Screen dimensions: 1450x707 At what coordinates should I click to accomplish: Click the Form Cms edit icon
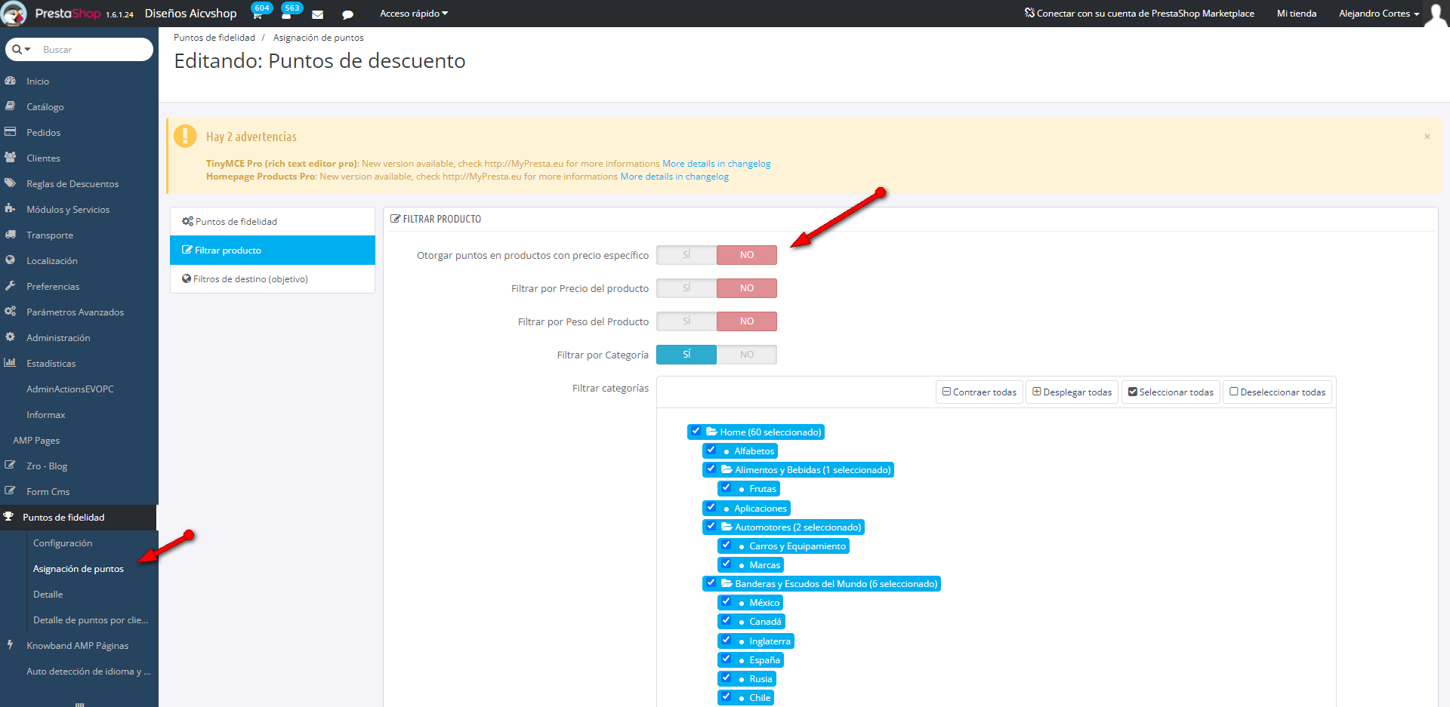click(11, 491)
